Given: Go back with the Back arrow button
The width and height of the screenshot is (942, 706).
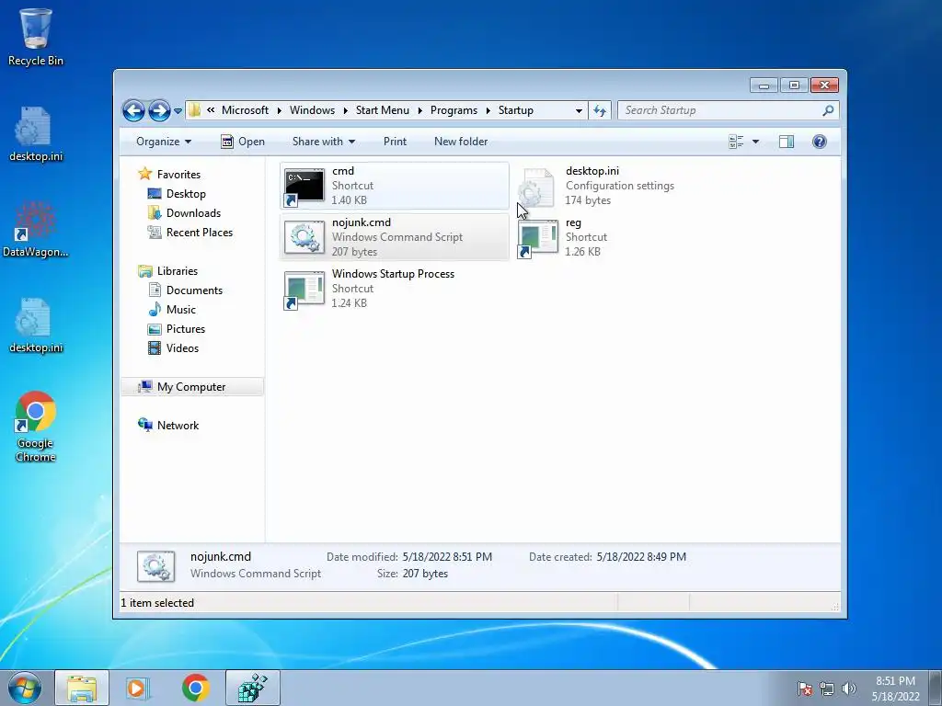Looking at the screenshot, I should pyautogui.click(x=133, y=110).
